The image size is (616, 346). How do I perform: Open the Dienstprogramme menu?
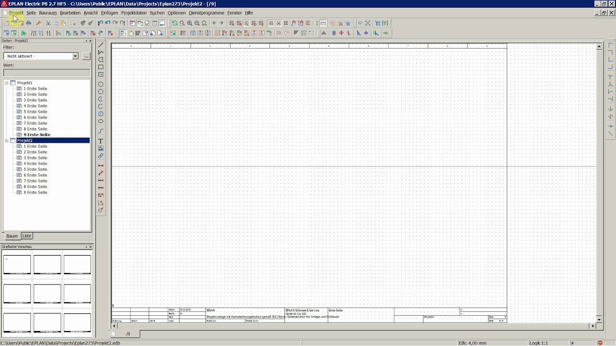(x=206, y=13)
